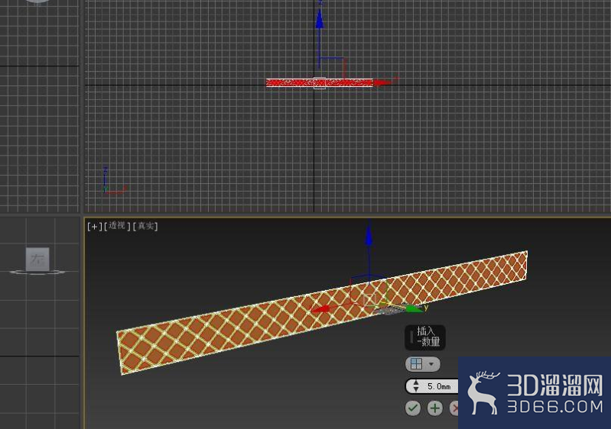
Task: Decrease inset amount with spinner down arrow
Action: click(x=416, y=389)
